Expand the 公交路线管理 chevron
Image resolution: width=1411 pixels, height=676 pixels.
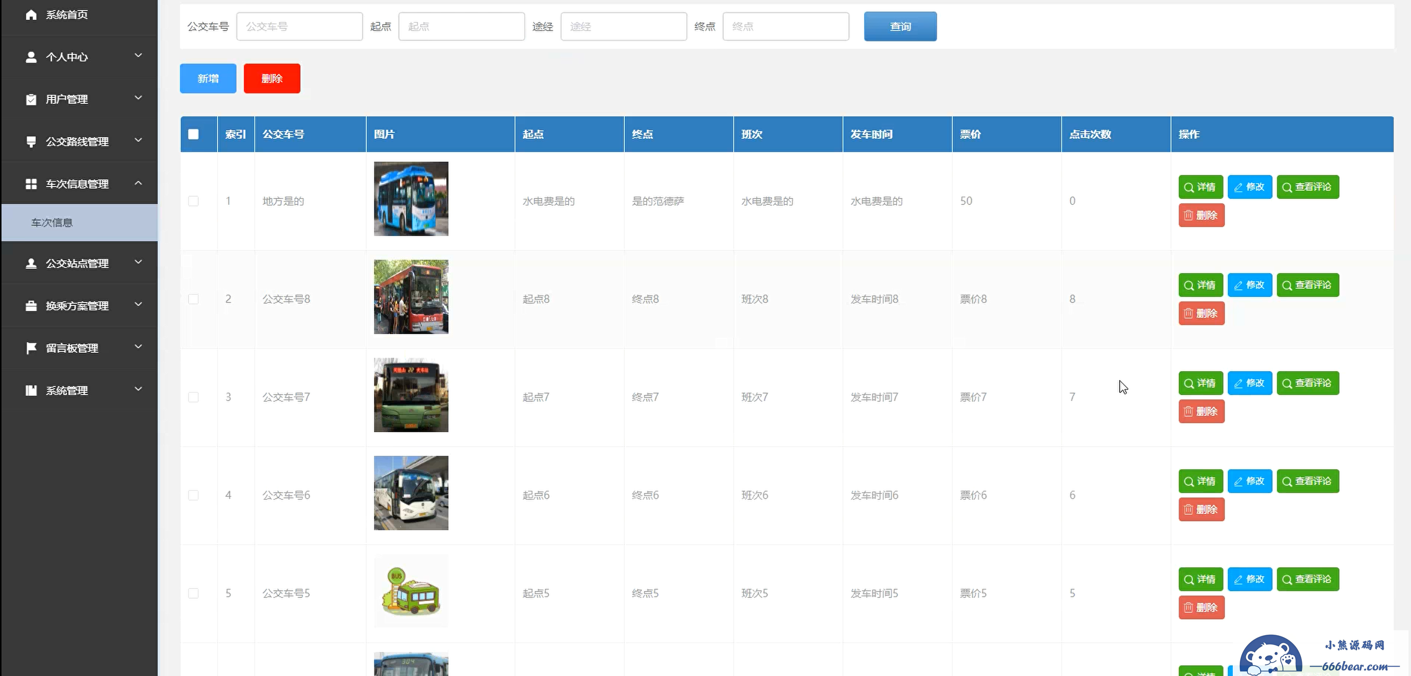pos(138,140)
